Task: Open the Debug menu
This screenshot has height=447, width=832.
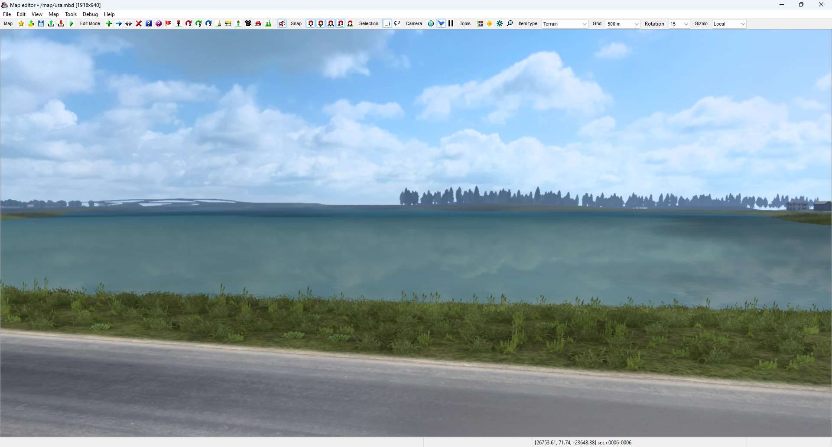Action: 90,14
